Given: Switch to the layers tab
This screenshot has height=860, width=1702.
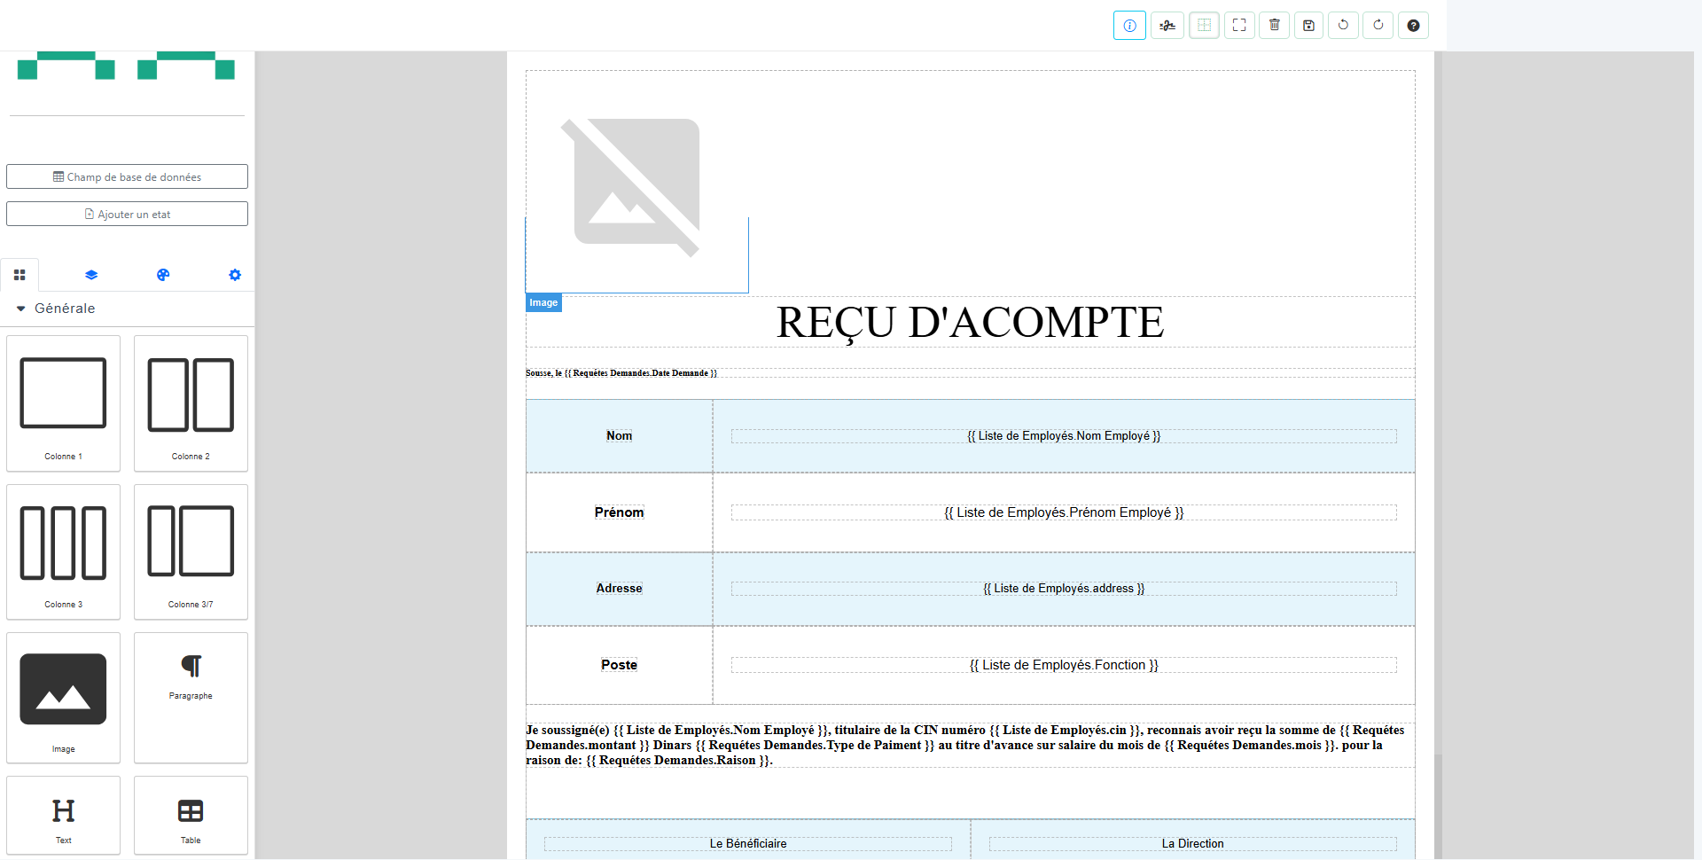Looking at the screenshot, I should click(x=91, y=275).
